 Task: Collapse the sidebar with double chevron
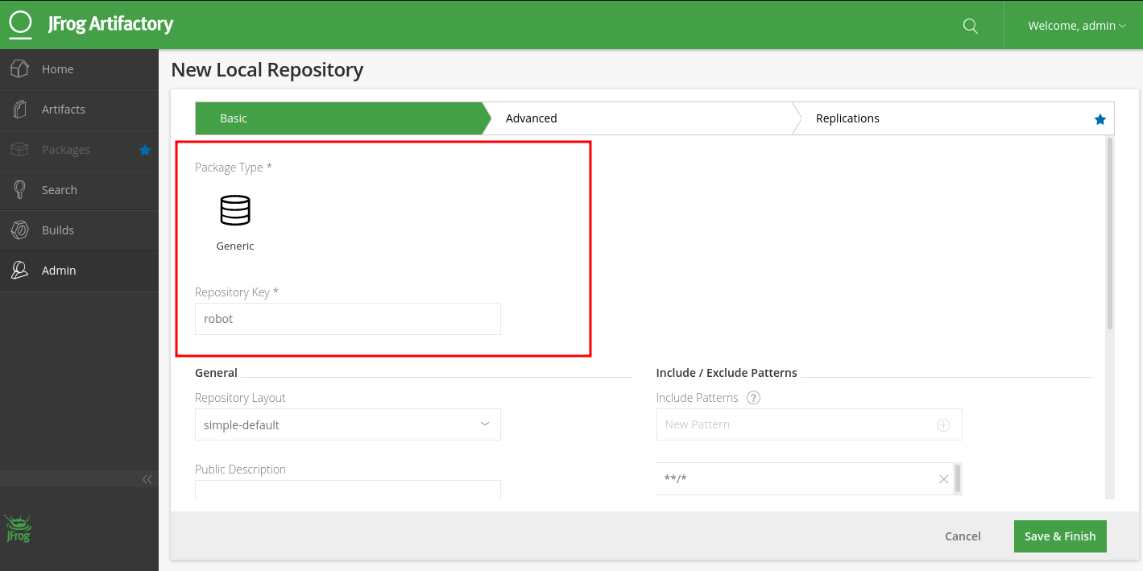point(147,479)
